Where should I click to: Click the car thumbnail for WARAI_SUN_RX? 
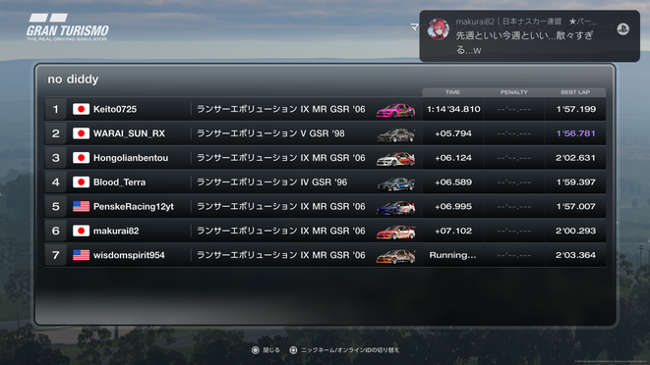coord(396,134)
